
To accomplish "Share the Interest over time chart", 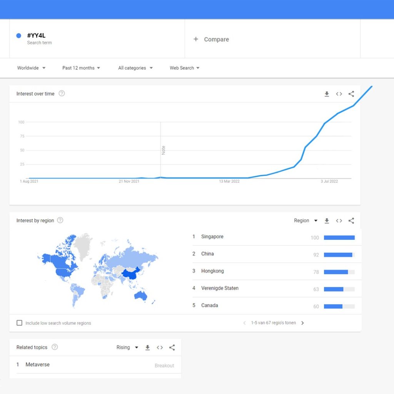I will pos(351,94).
